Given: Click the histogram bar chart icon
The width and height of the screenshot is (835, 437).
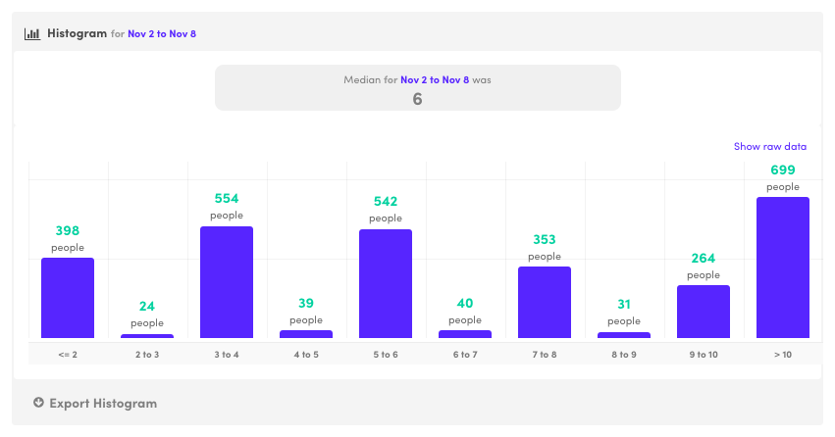Looking at the screenshot, I should point(32,34).
